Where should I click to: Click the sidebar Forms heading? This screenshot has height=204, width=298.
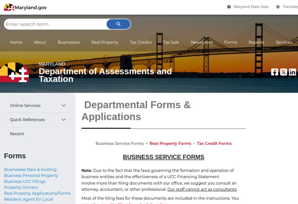[15, 156]
